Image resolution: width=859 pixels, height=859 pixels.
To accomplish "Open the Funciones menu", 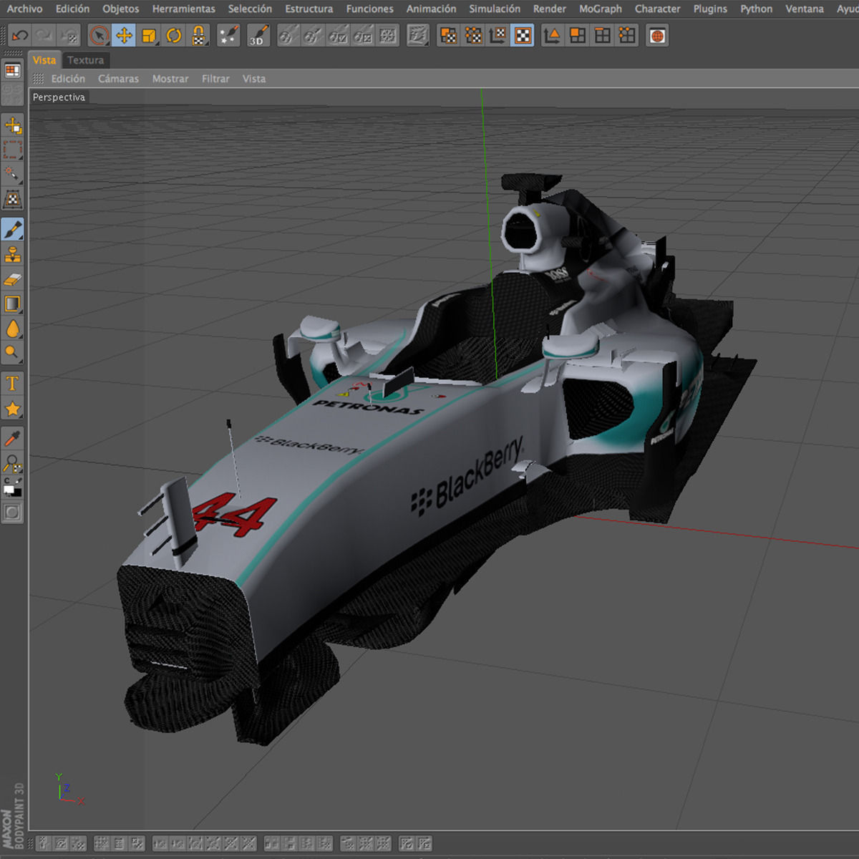I will [370, 9].
